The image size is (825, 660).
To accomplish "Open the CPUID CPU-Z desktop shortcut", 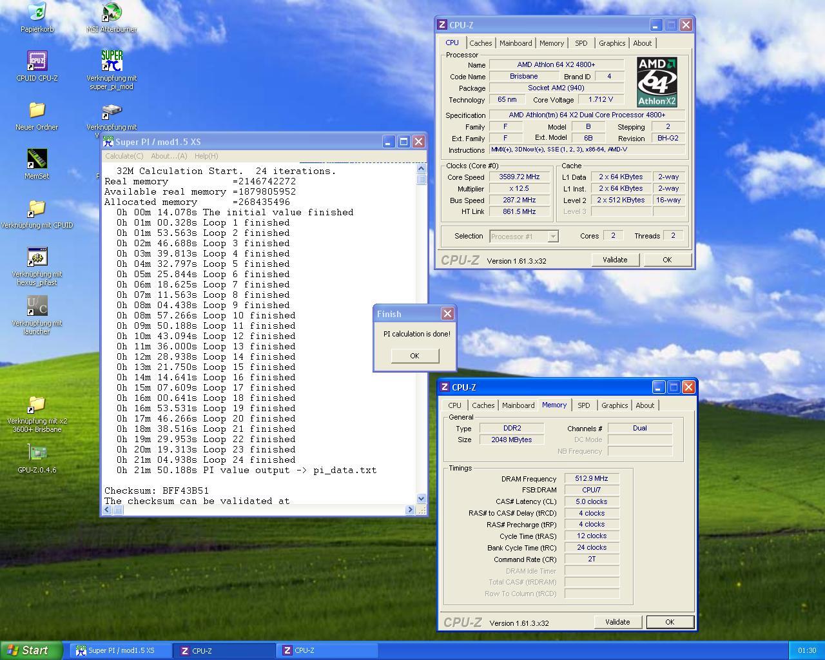I will pos(37,61).
